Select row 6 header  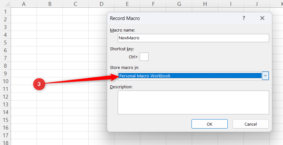pos(5,50)
